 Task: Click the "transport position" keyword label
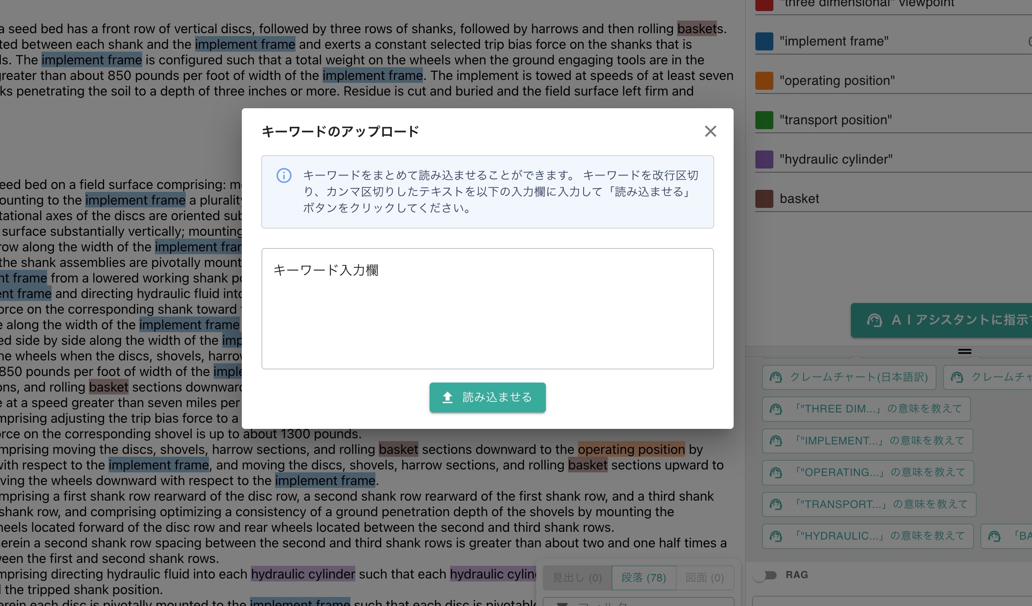[836, 120]
